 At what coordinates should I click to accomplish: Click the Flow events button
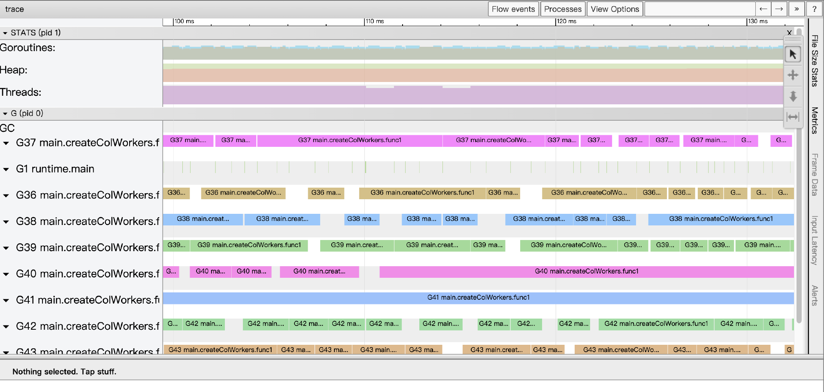(513, 9)
